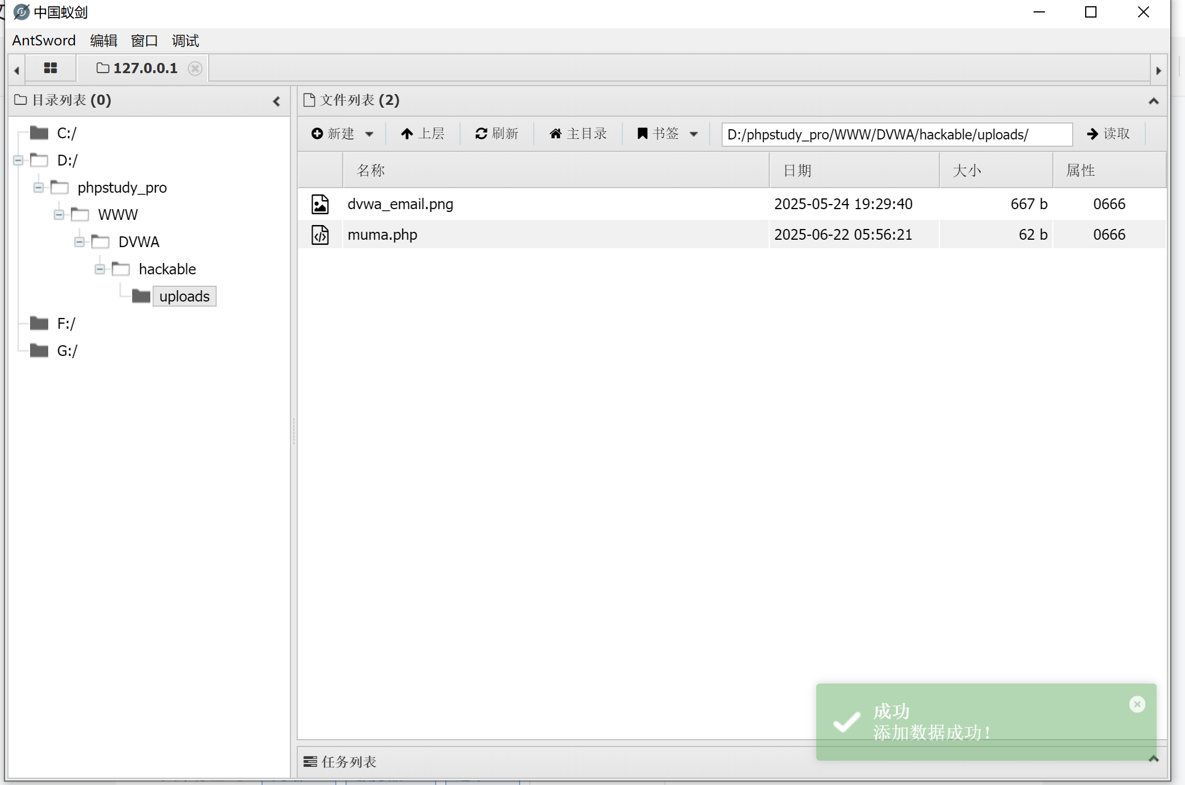Image resolution: width=1185 pixels, height=785 pixels.
Task: Click the 上层 up-level arrow button
Action: point(423,134)
